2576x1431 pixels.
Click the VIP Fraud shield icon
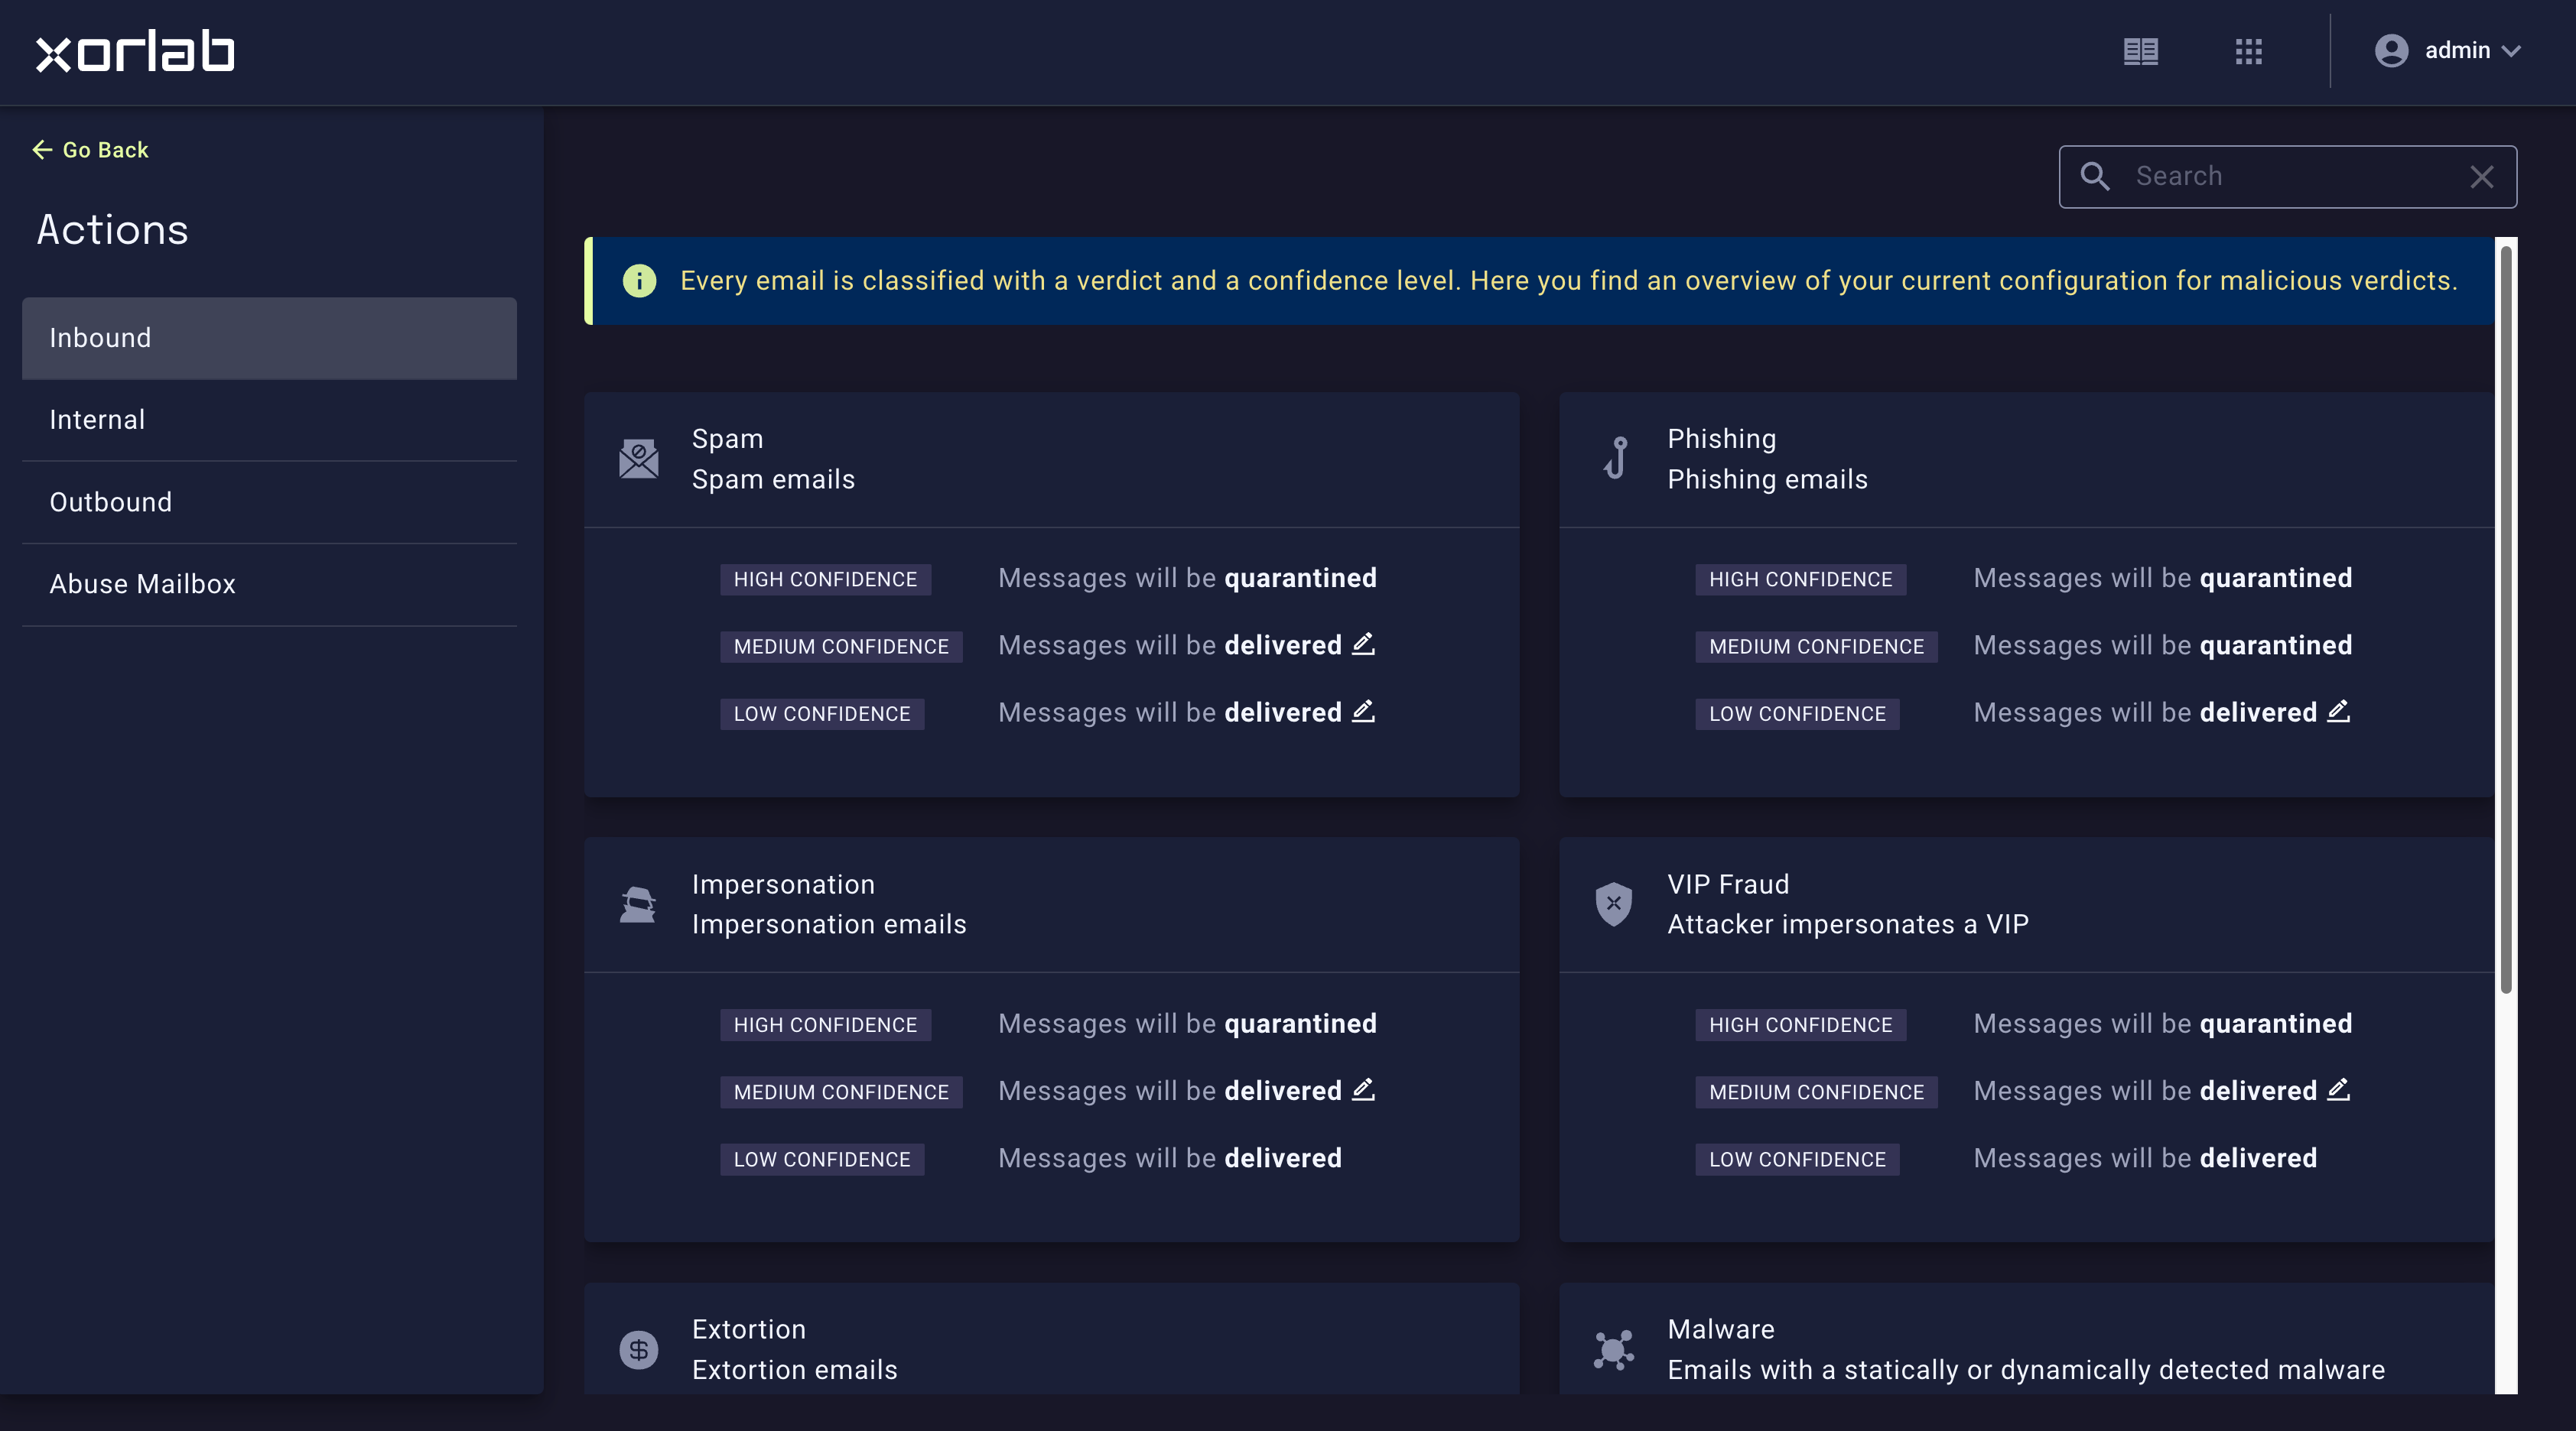tap(1613, 904)
